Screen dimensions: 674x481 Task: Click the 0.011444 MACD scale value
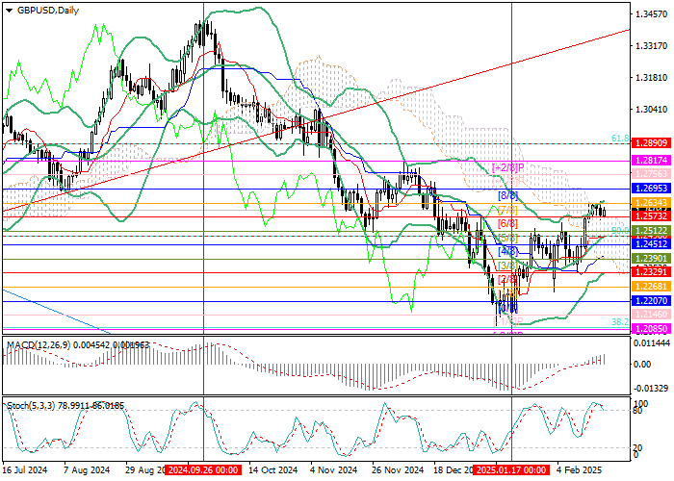click(x=652, y=343)
